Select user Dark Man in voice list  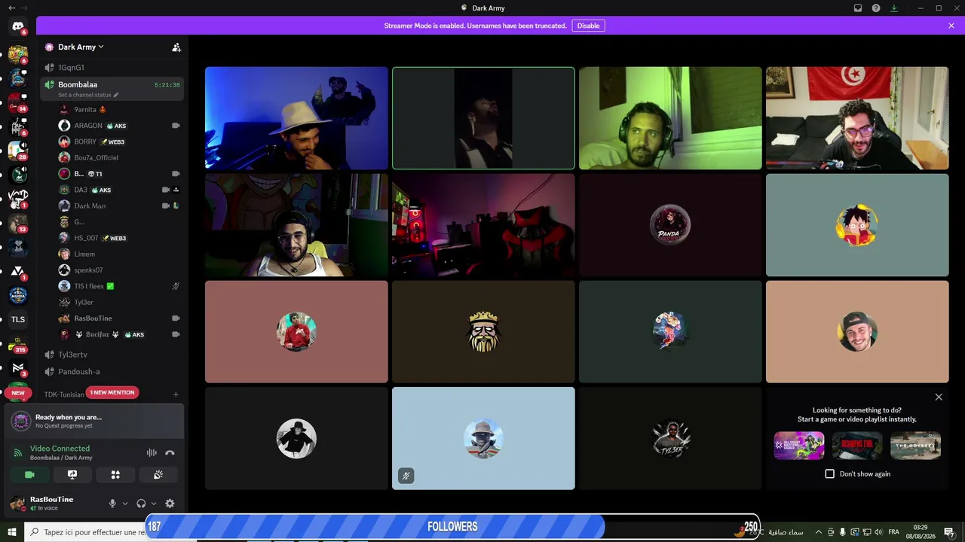[120, 206]
